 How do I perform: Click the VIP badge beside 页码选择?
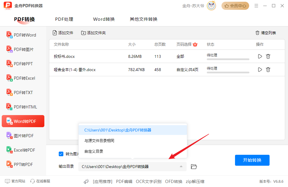coord(195,44)
